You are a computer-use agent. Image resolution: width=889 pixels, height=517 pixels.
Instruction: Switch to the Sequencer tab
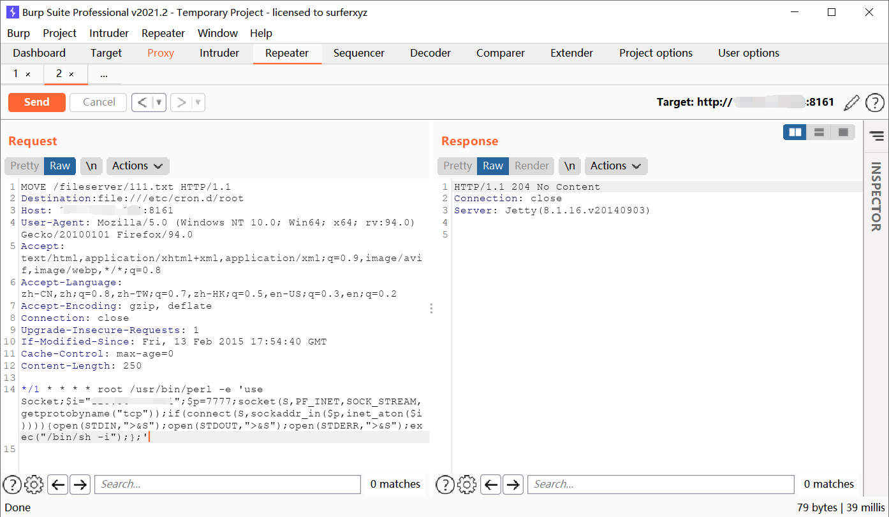click(x=359, y=53)
